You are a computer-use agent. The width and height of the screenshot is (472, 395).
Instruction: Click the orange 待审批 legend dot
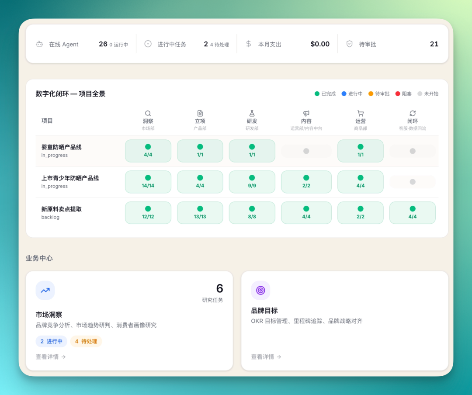371,94
